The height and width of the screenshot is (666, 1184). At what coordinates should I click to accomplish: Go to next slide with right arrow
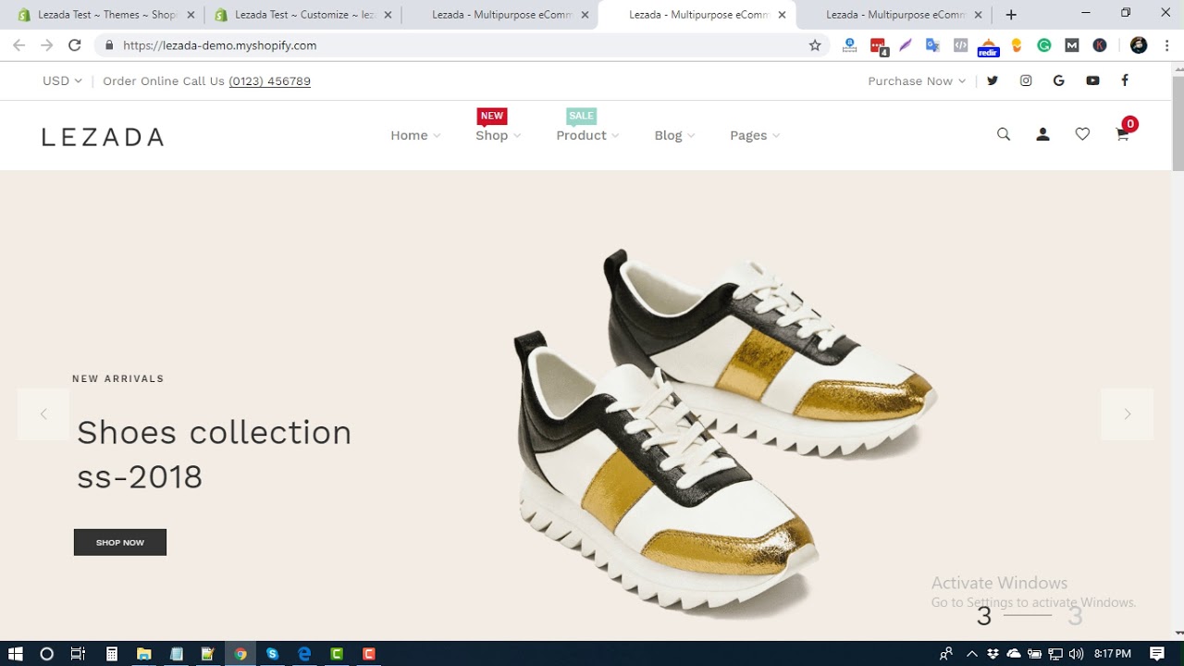[1127, 414]
